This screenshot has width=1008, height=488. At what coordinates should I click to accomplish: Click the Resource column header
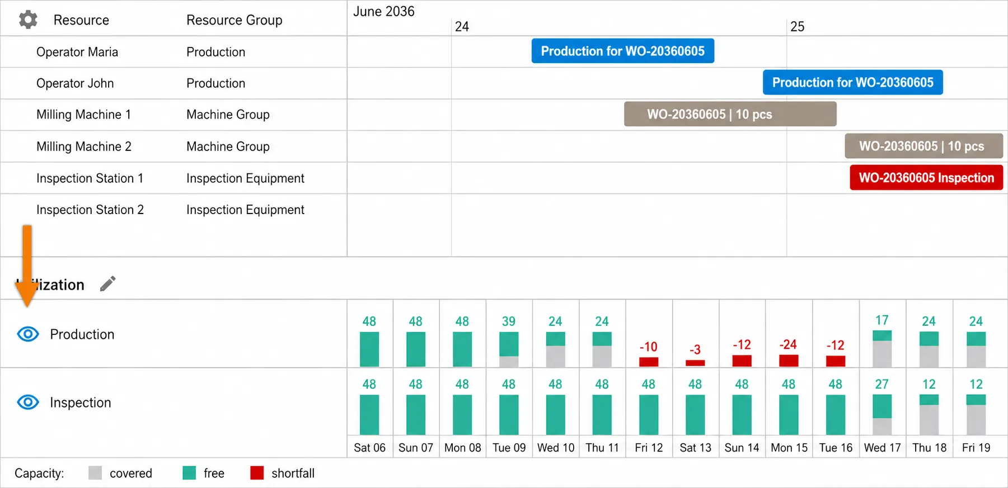[x=81, y=20]
